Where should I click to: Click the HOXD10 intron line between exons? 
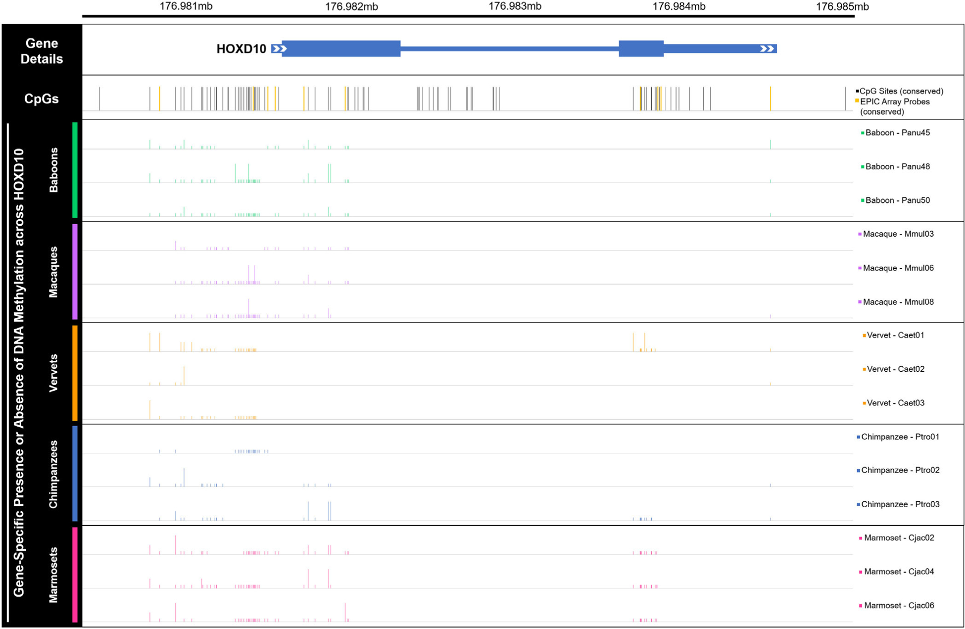coord(510,48)
